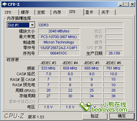
Task: Click the 制造商 label
Action: (29, 42)
